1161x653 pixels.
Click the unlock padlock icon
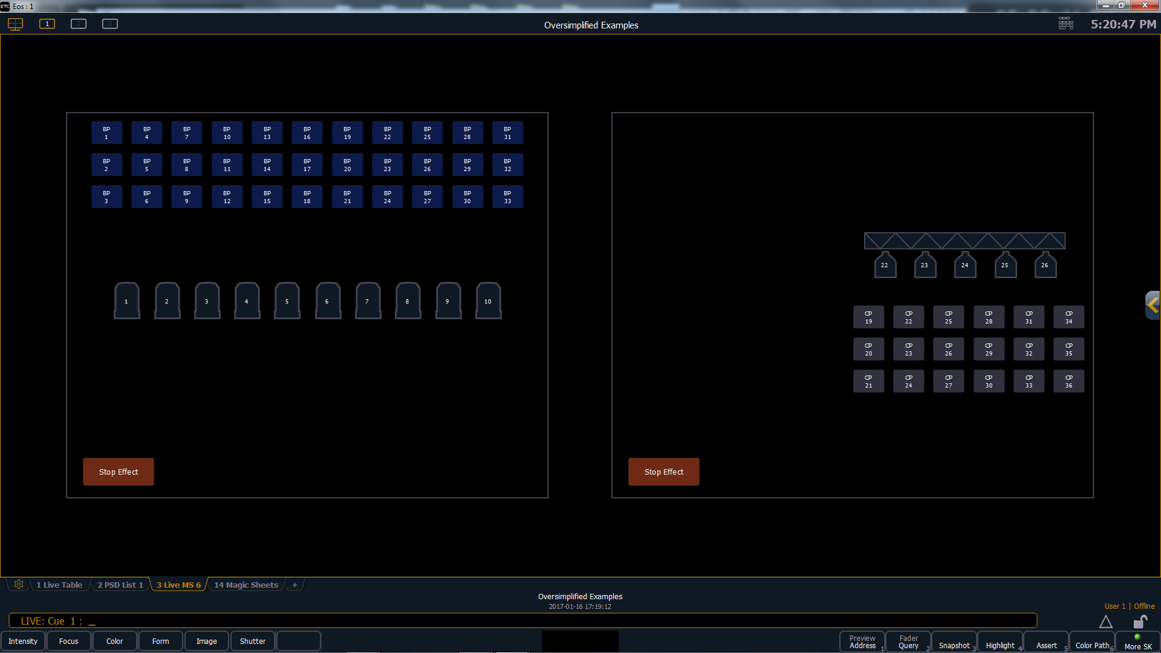pyautogui.click(x=1140, y=622)
